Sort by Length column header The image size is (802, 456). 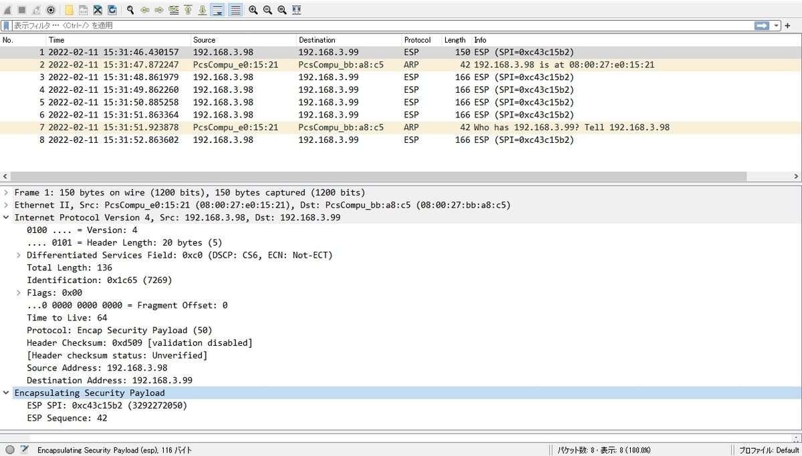point(456,40)
